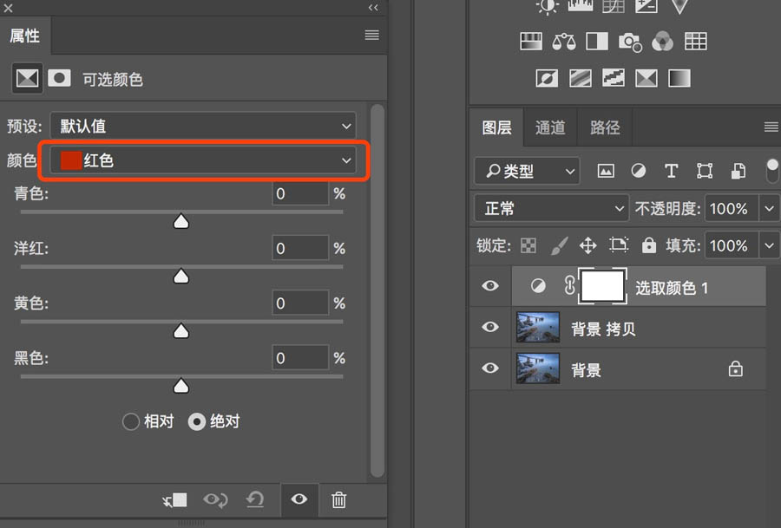Screen dimensions: 781x528
Task: Add a Color Balance adjustment (scales icon)
Action: click(x=564, y=42)
